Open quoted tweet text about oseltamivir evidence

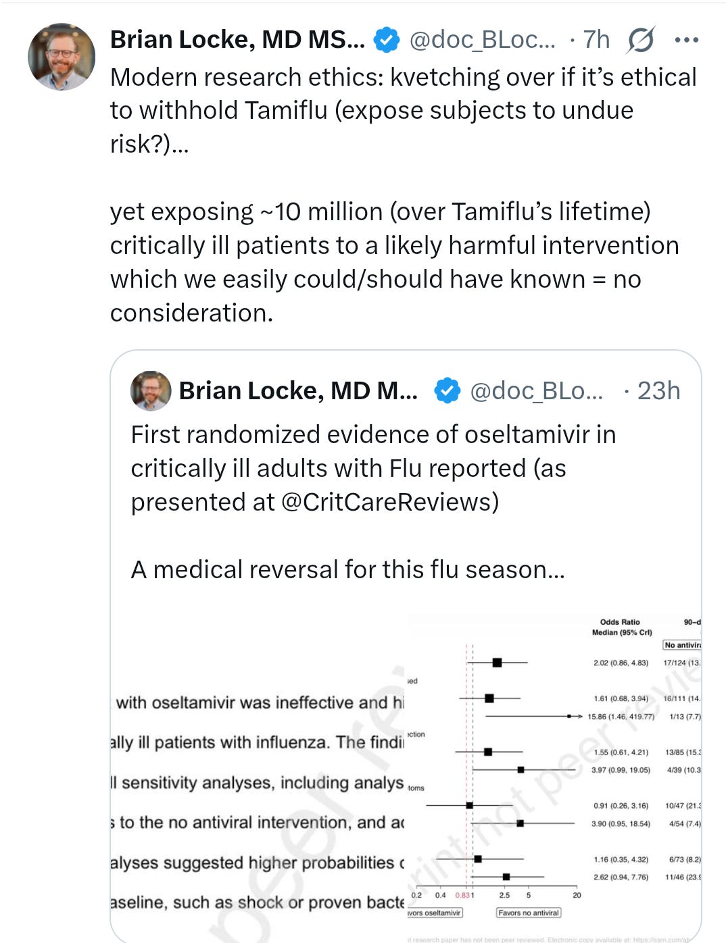coord(373,468)
